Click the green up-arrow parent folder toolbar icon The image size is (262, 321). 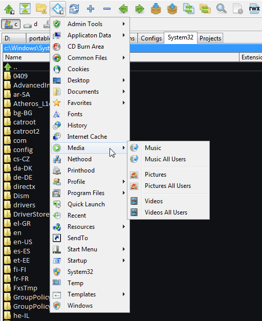9,9
